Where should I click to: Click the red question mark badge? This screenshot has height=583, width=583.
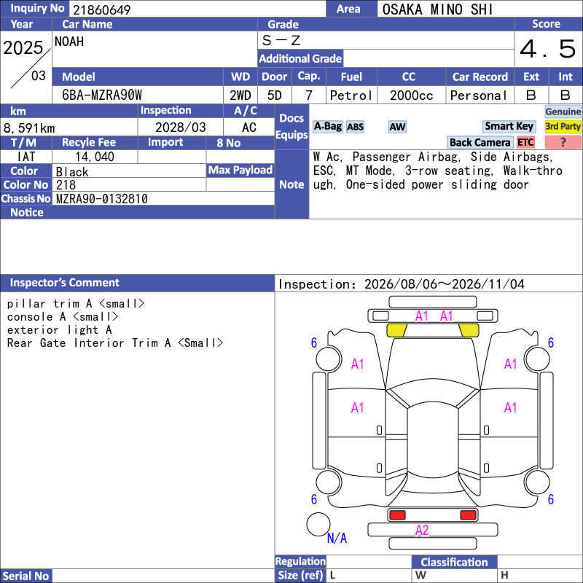563,142
